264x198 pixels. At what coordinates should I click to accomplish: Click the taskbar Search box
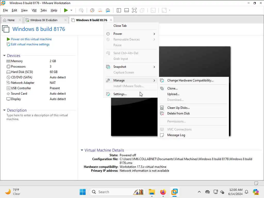118,192
